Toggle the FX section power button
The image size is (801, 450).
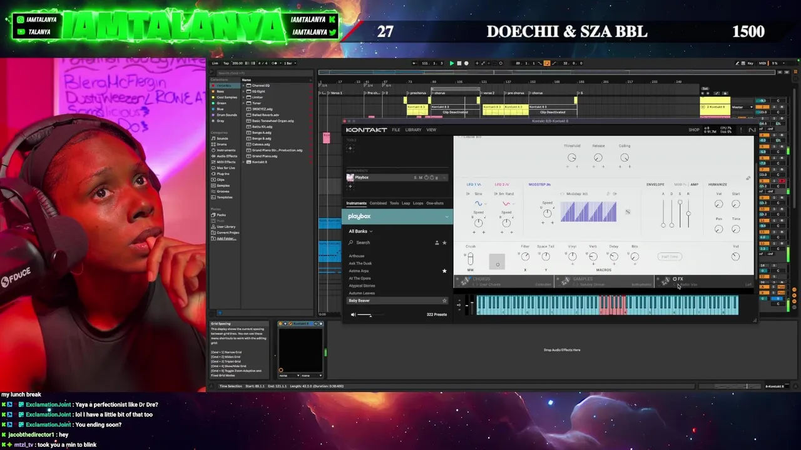point(675,279)
